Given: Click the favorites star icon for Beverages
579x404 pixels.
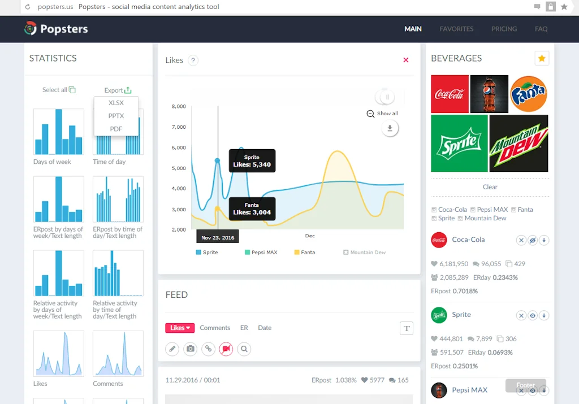Looking at the screenshot, I should 542,58.
